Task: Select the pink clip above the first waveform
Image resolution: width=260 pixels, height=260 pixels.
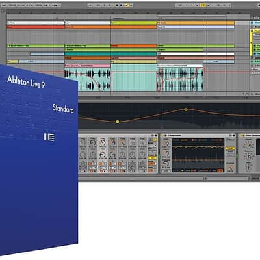Action: click(x=88, y=66)
